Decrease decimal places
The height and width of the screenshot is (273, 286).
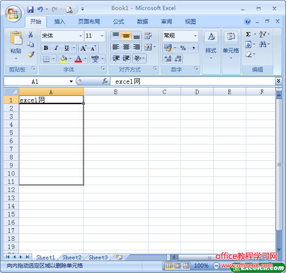click(178, 59)
